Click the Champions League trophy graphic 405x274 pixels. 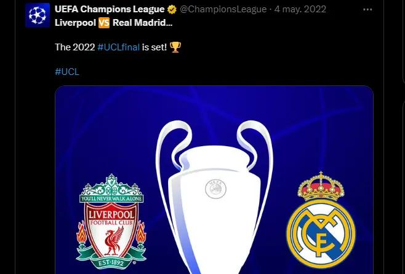(214, 197)
